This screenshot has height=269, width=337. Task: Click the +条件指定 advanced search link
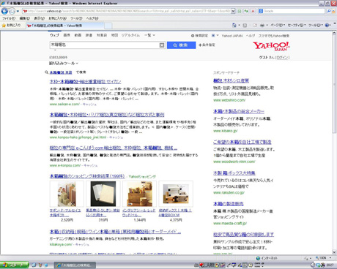[x=207, y=45]
